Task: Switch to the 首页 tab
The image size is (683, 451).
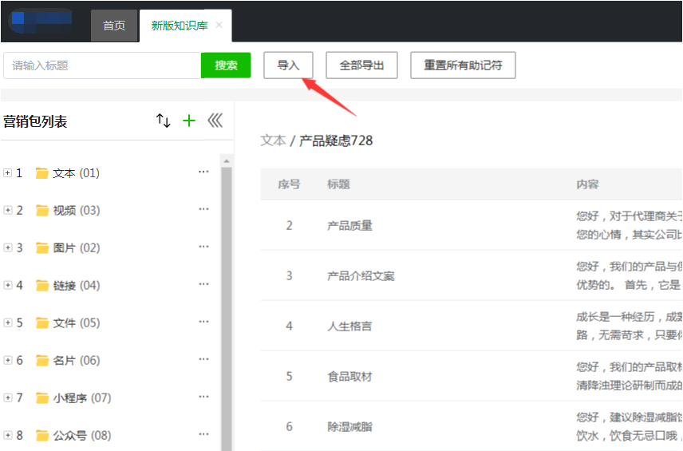Action: (x=114, y=26)
